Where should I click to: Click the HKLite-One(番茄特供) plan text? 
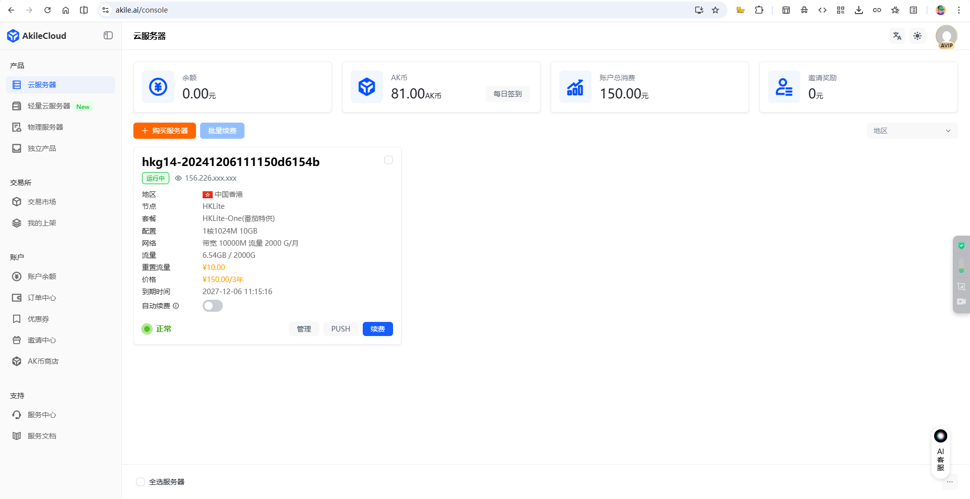(238, 218)
